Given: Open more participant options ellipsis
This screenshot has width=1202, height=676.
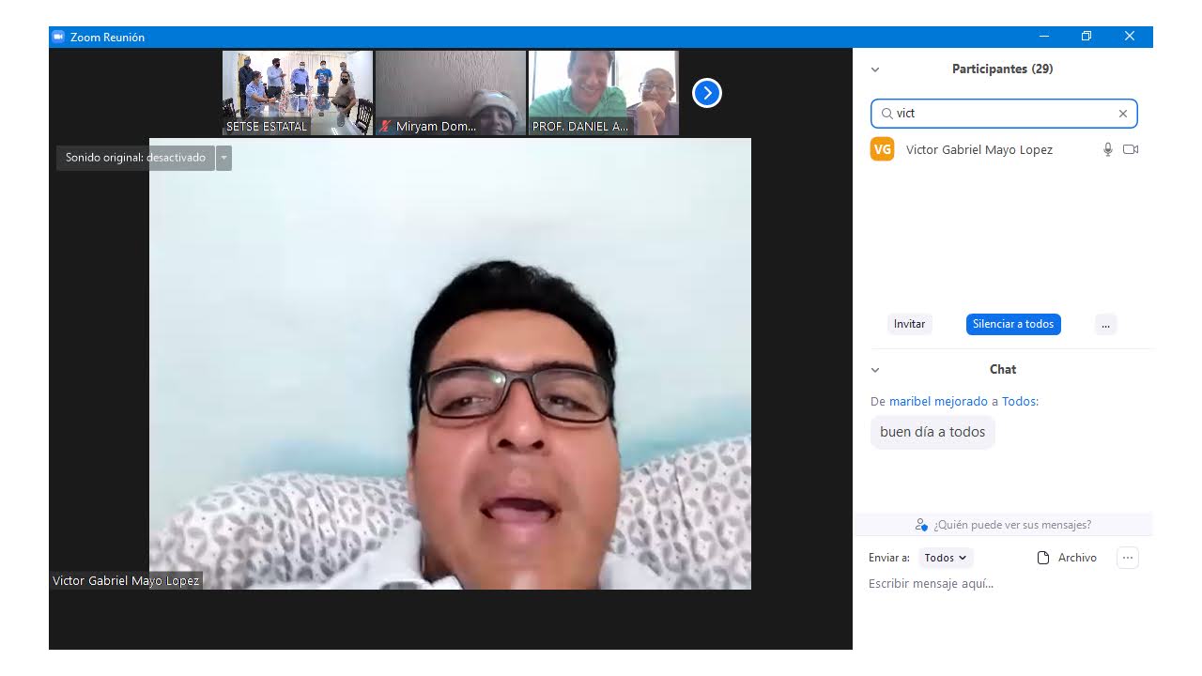Looking at the screenshot, I should click(1105, 324).
